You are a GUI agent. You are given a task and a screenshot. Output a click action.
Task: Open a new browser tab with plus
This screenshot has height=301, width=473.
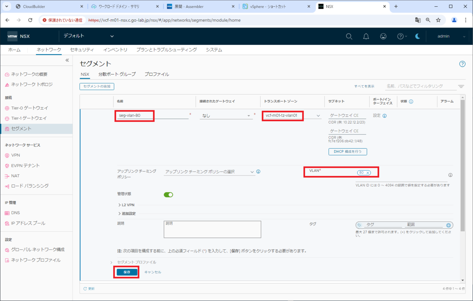tap(396, 6)
